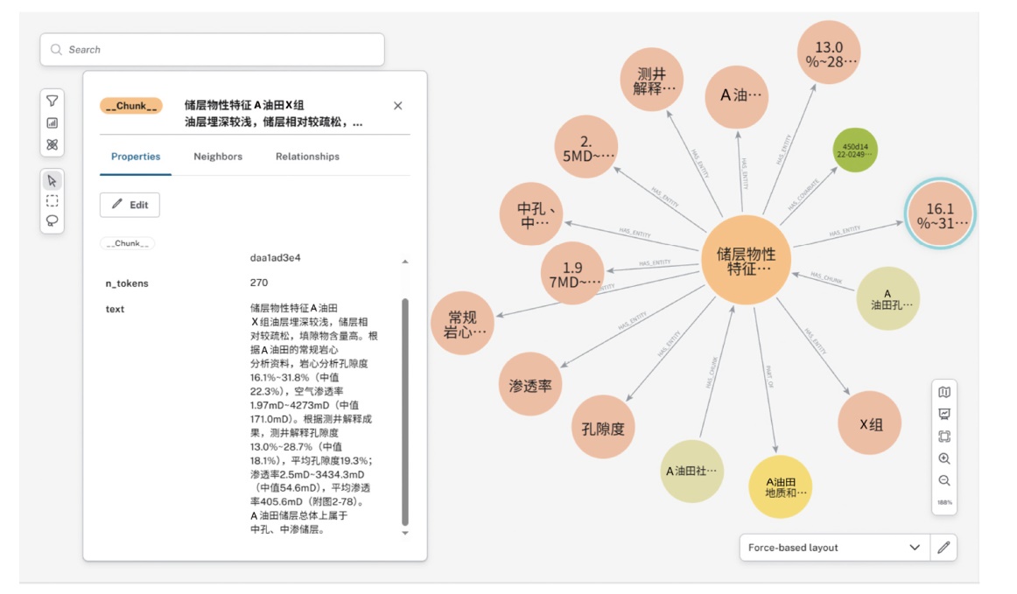Screen dimensions: 1017x594
Task: Open the bar chart statistics icon
Action: (53, 123)
